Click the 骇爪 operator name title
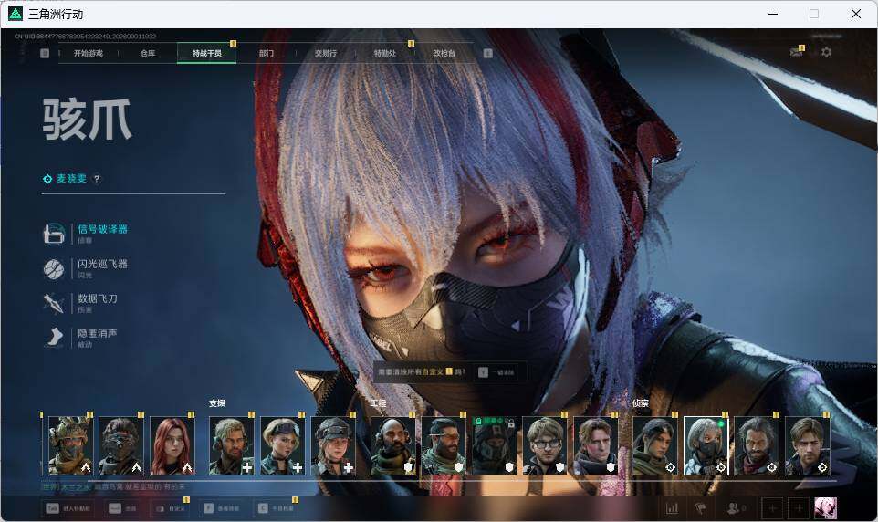Screen dimensions: 878x522 (x=87, y=120)
